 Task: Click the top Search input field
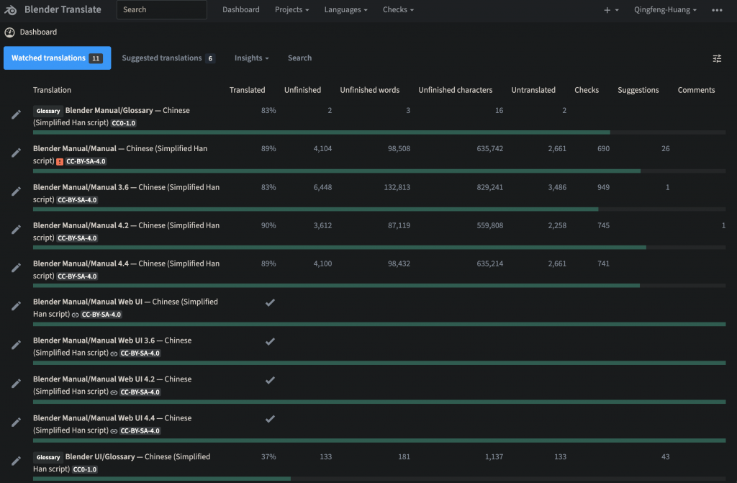click(x=162, y=10)
